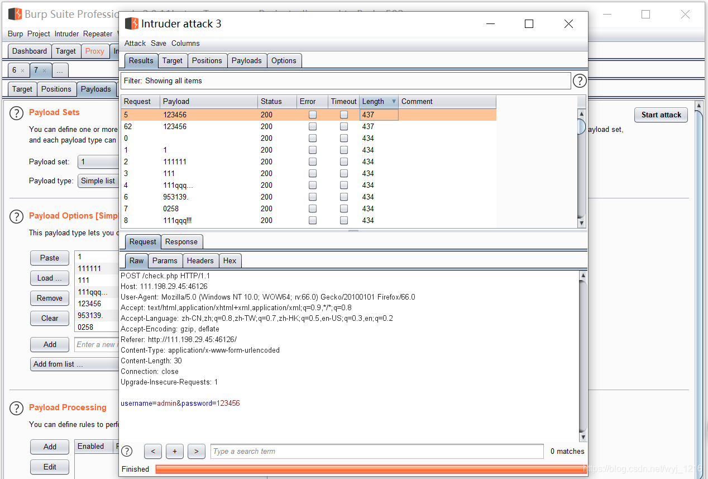The height and width of the screenshot is (479, 708).
Task: Click Length column sort arrow
Action: 394,102
